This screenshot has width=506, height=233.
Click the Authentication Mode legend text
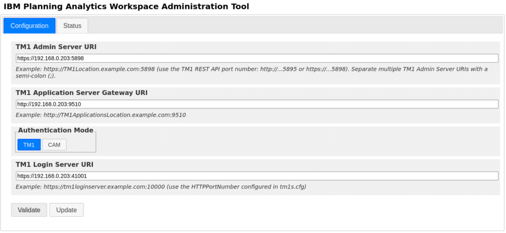pos(55,130)
